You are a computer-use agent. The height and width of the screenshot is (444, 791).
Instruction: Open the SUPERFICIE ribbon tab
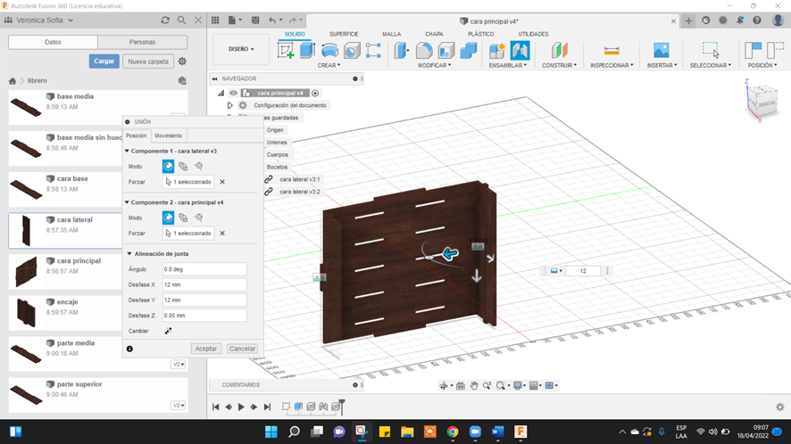click(x=344, y=34)
